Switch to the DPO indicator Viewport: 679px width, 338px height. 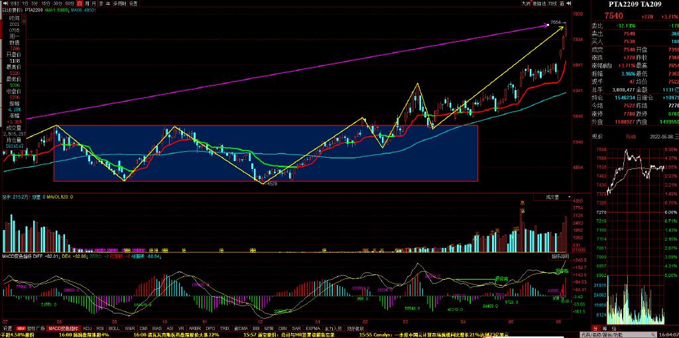[210, 329]
